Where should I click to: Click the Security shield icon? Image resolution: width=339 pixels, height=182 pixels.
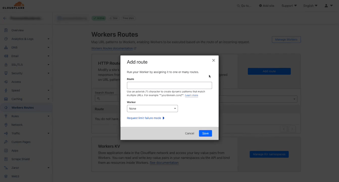6,73
